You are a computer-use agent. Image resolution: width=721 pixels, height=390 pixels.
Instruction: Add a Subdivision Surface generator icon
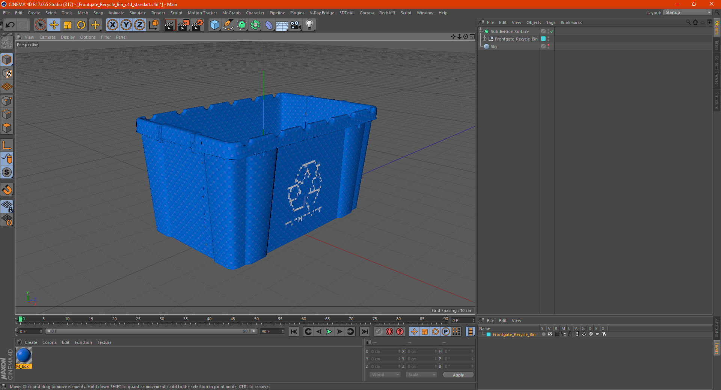point(242,25)
